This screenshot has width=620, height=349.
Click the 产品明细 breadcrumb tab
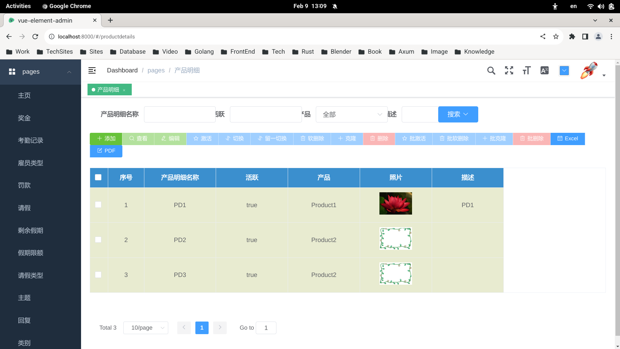pos(187,70)
